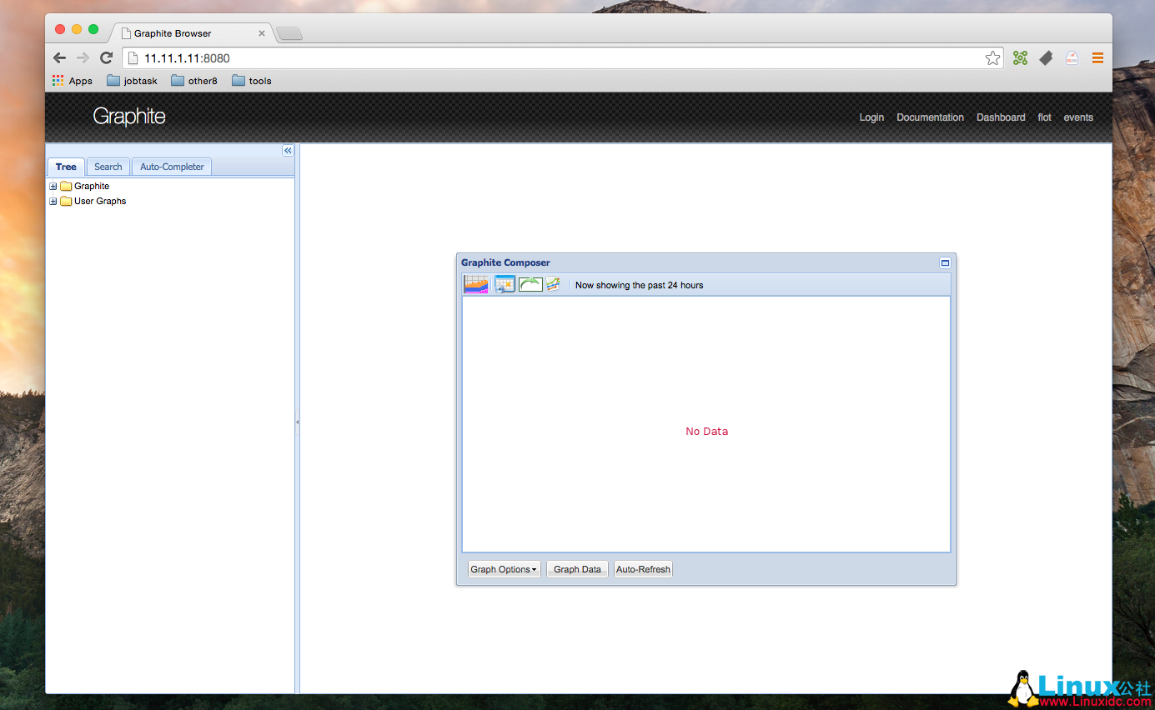1155x710 pixels.
Task: Expand the Graphite tree node
Action: [53, 186]
